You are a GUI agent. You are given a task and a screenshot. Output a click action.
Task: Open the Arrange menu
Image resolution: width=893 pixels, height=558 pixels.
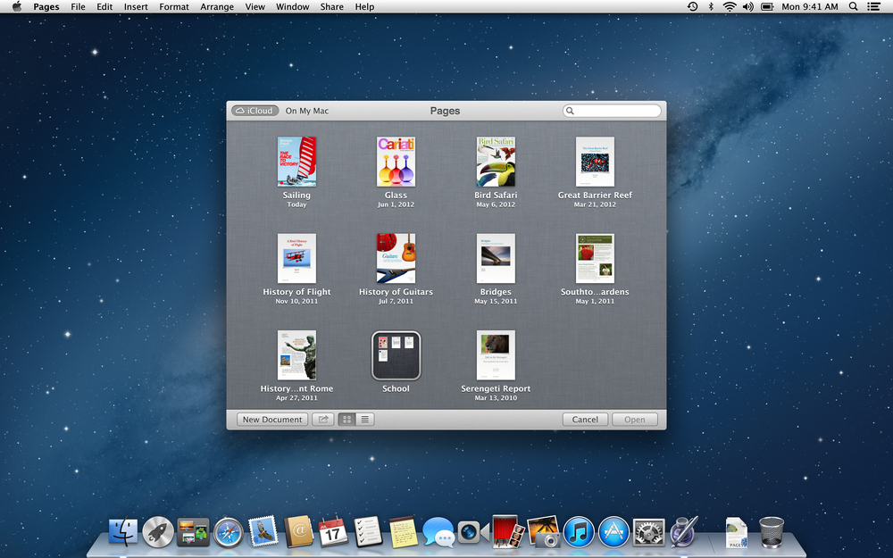point(217,7)
